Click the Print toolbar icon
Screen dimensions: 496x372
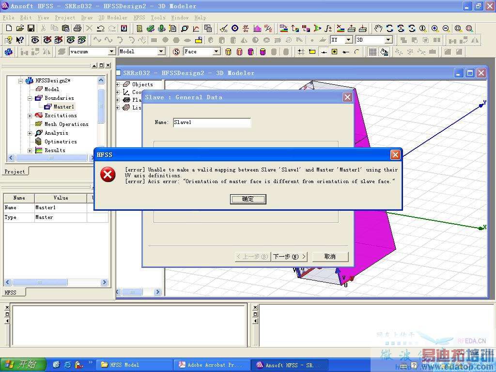click(x=77, y=28)
